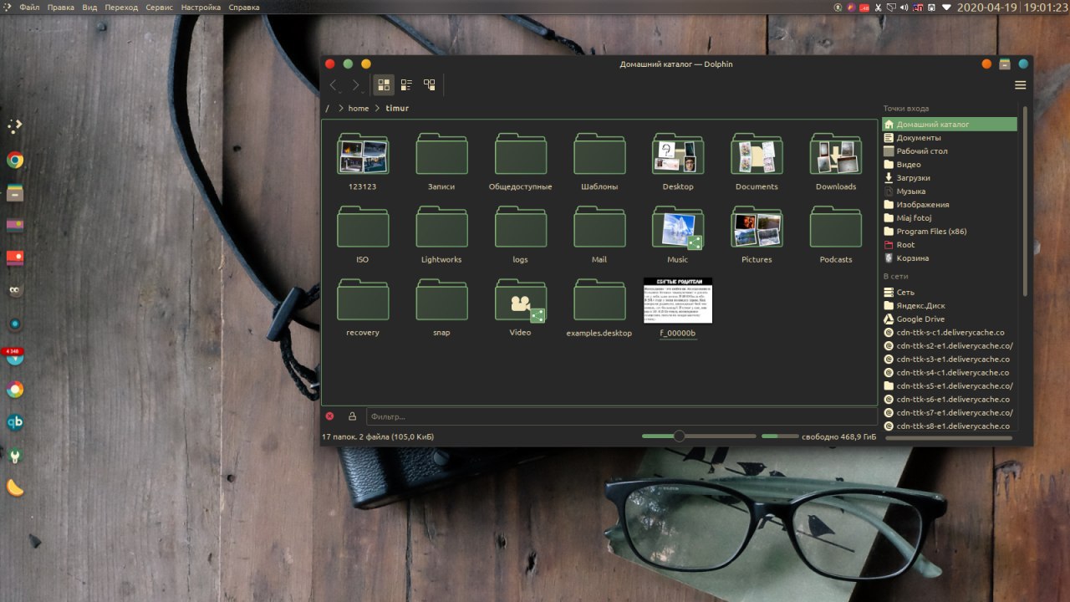Open the Правка menu
Image resolution: width=1070 pixels, height=602 pixels.
(x=61, y=8)
